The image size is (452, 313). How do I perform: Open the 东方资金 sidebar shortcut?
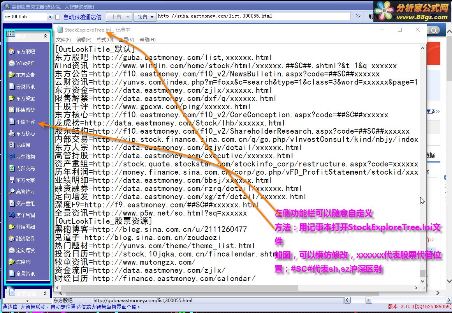(22, 98)
